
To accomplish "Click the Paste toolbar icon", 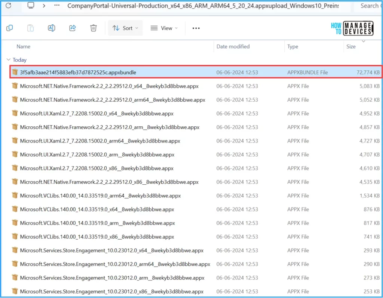I will tap(31, 28).
